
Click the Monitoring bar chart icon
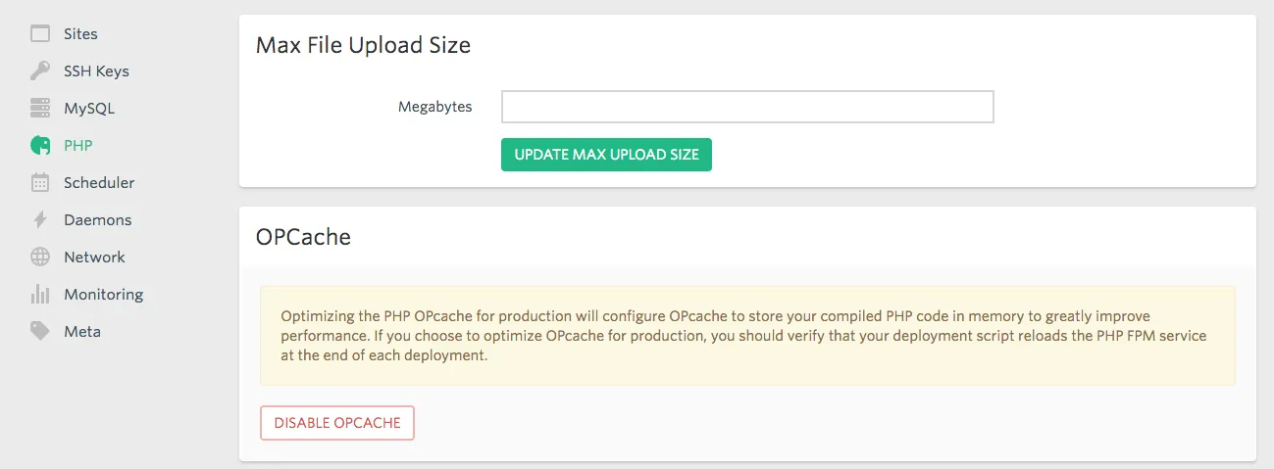click(x=40, y=295)
